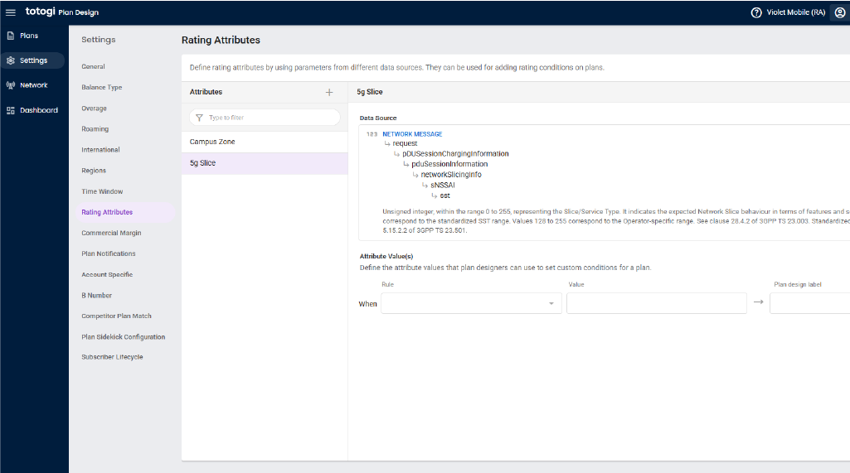
Task: Select Regions settings
Action: [94, 171]
